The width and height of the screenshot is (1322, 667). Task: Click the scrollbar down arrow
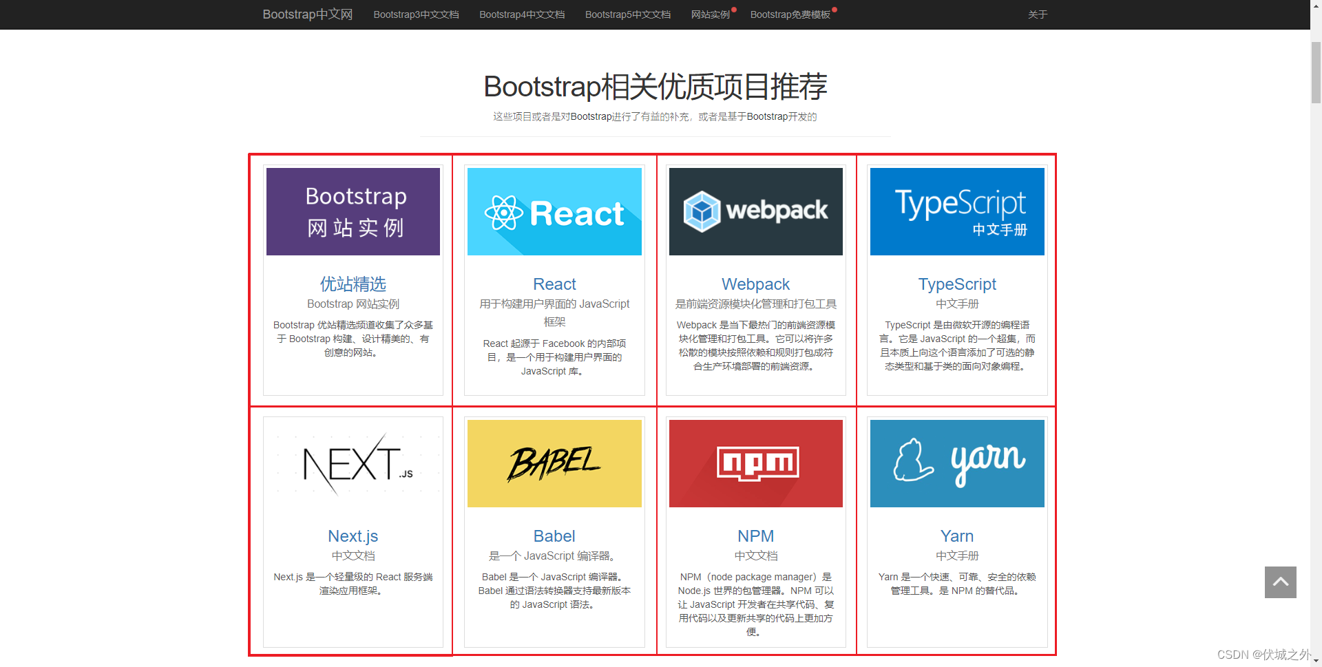tap(1316, 661)
